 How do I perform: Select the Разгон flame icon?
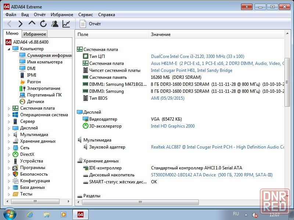click(22, 81)
